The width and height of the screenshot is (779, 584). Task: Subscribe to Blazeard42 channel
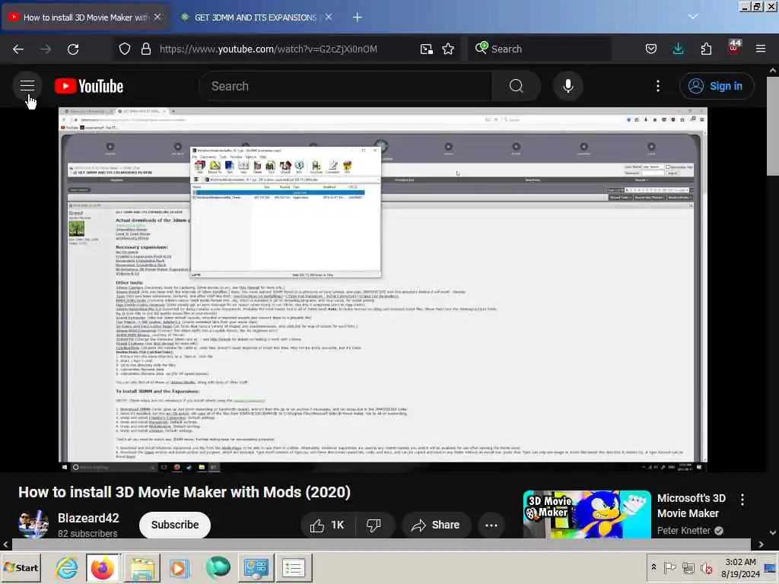(x=175, y=525)
